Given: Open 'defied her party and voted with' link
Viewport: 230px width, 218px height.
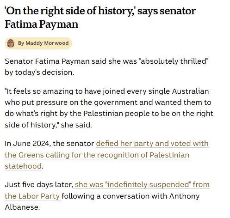Looking at the screenshot, I should (x=152, y=144).
